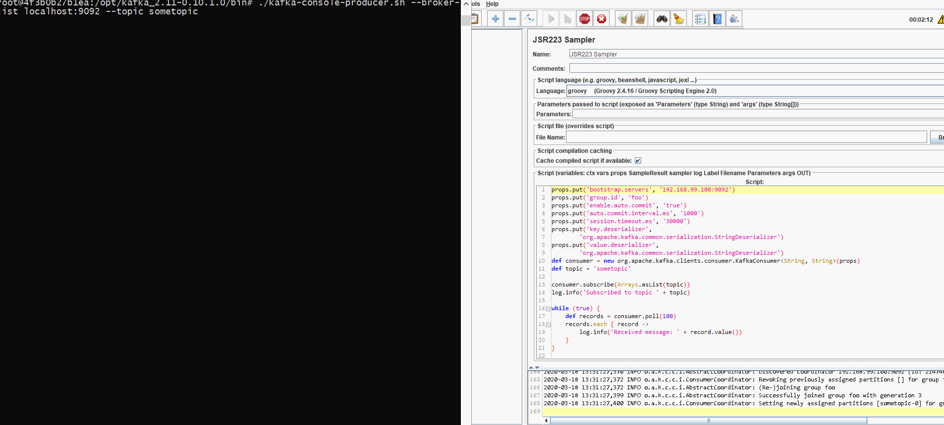Click the log panel collapse up arrow
The image size is (944, 425).
531,368
